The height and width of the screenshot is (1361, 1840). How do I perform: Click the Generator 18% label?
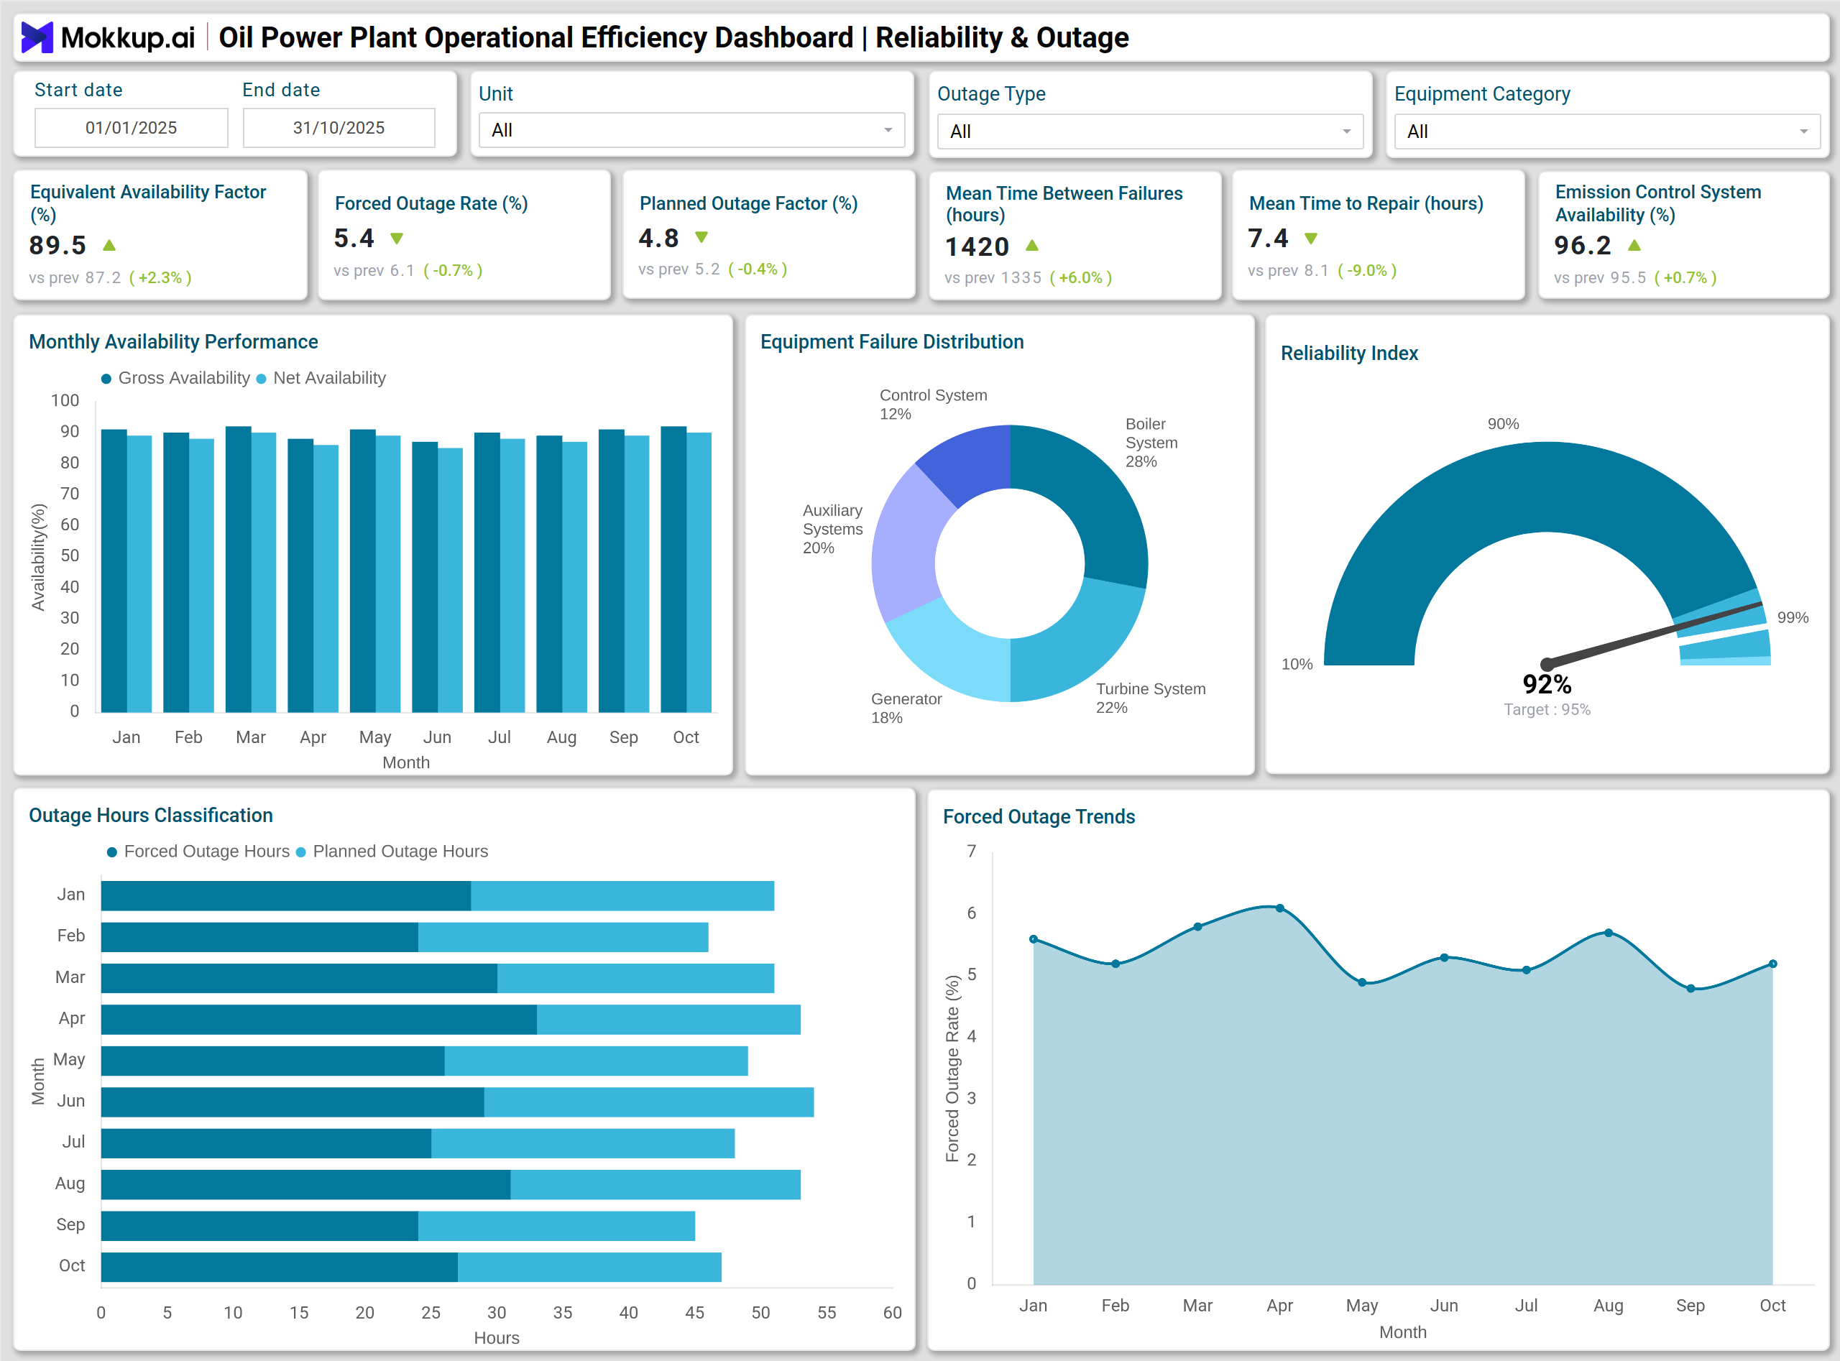coord(906,709)
